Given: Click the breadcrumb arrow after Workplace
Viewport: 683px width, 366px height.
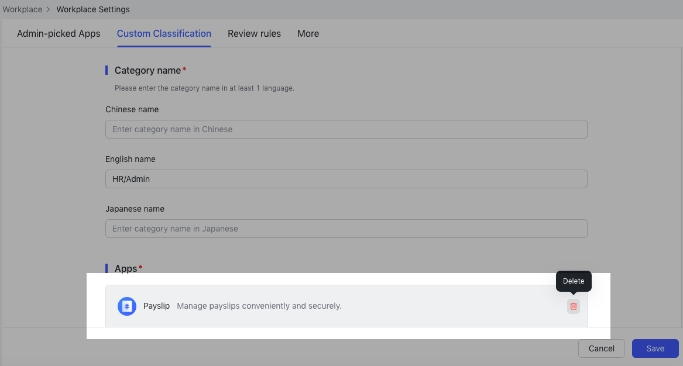Looking at the screenshot, I should point(49,9).
